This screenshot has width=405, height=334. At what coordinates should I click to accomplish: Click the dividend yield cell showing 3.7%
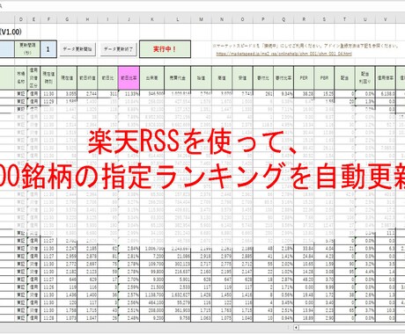point(365,310)
